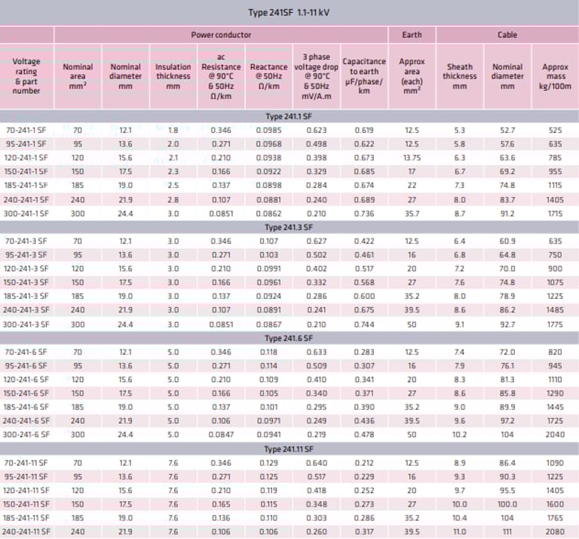The height and width of the screenshot is (539, 579).
Task: Click the Type 241.1 SF section row
Action: pyautogui.click(x=289, y=116)
